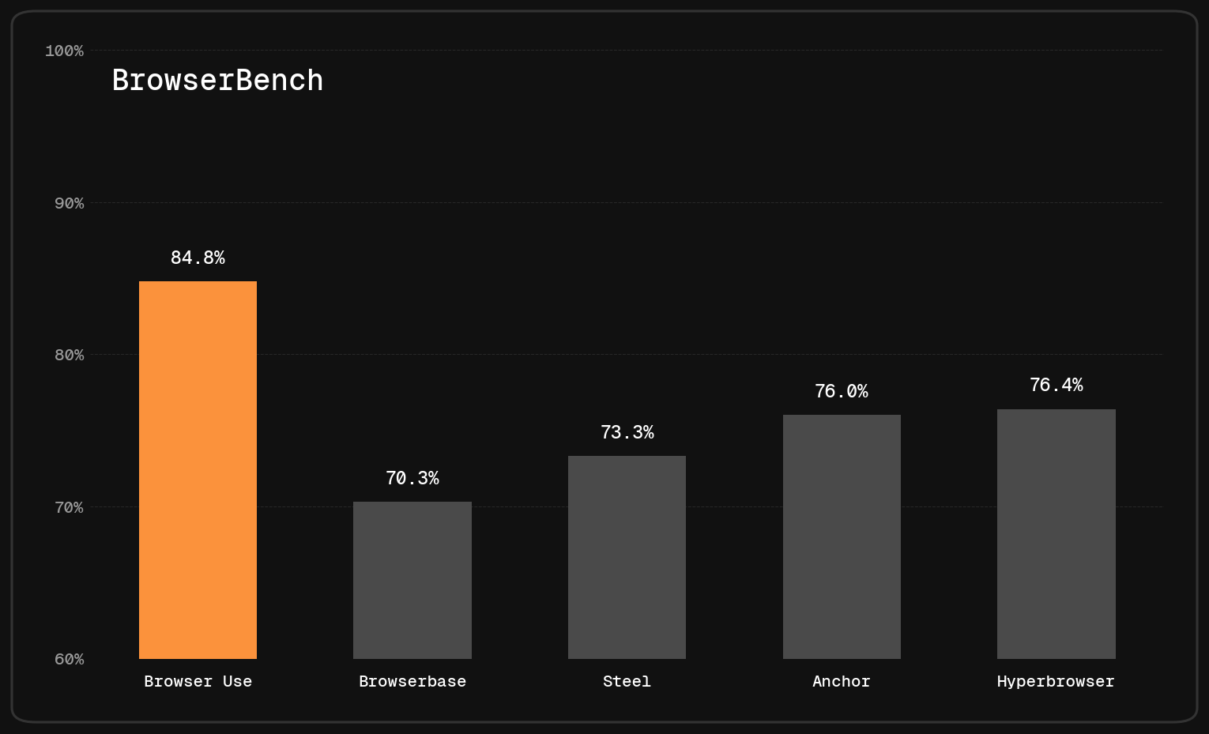
Task: Click the Hyperbrowser axis label
Action: coord(1056,681)
